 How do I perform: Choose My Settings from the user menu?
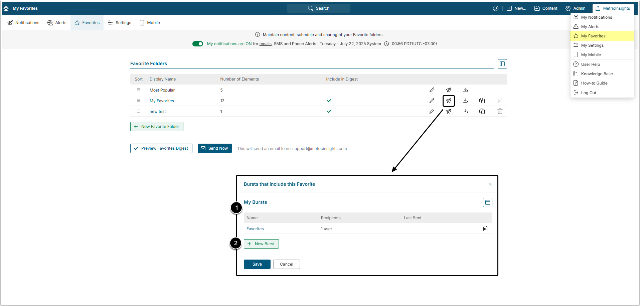(x=602, y=45)
